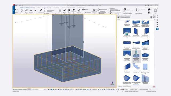This screenshot has height=96, width=171.
Task: Click the Объединить command
Action: click(139, 14)
